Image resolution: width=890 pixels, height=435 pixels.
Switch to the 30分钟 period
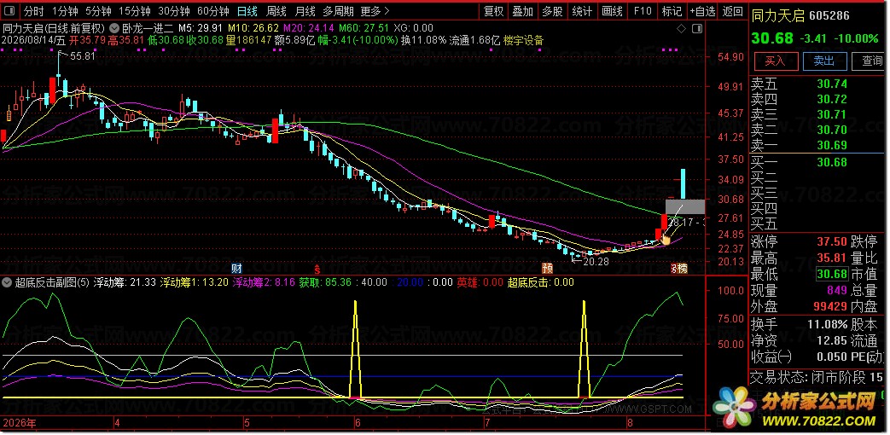pyautogui.click(x=174, y=11)
